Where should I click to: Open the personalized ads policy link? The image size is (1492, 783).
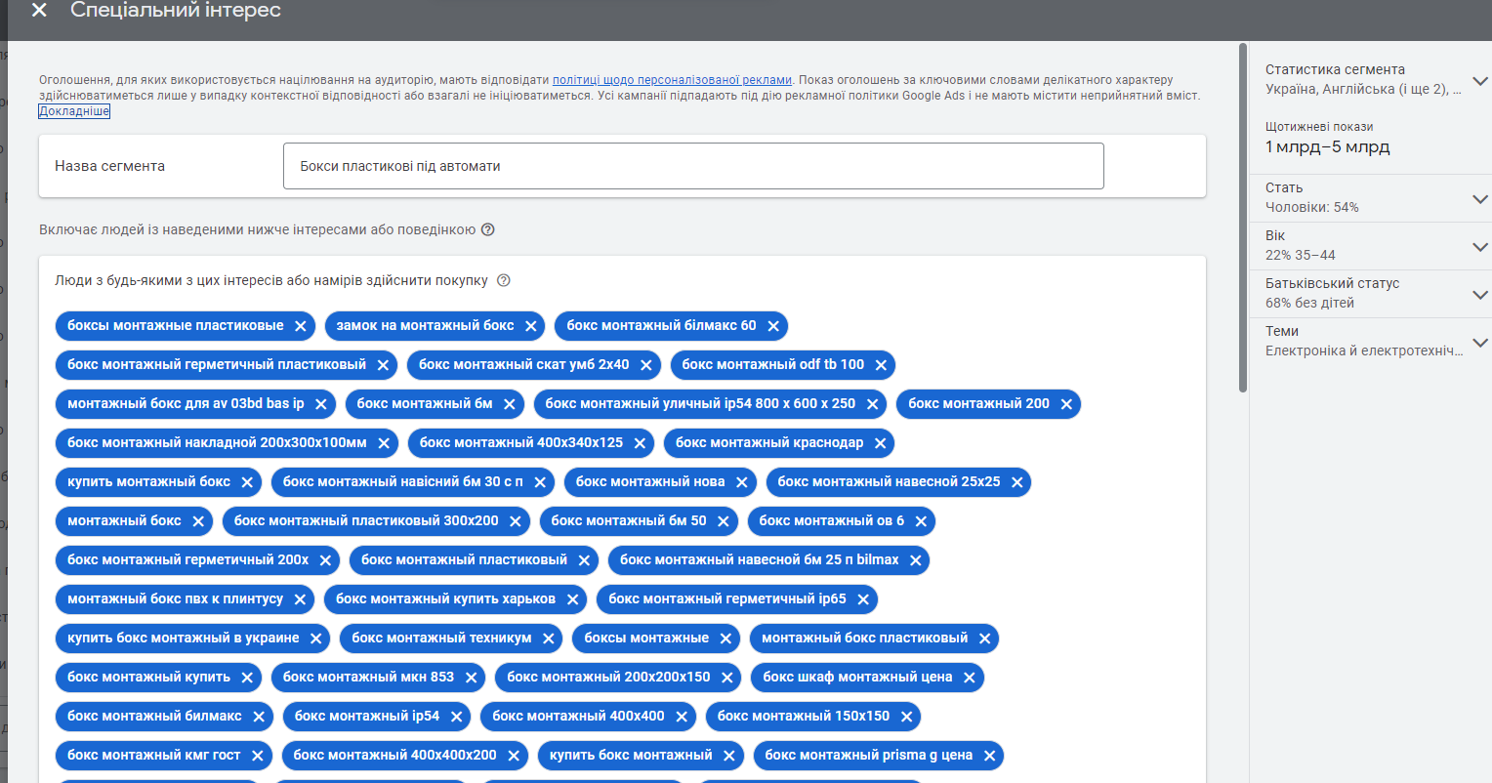672,80
